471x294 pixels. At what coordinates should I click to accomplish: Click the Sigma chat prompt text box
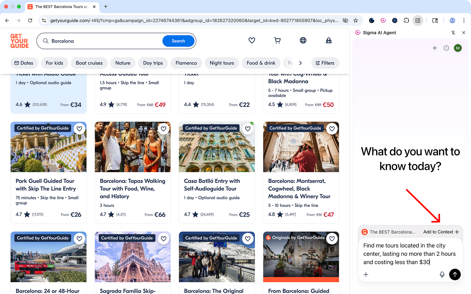pos(410,254)
